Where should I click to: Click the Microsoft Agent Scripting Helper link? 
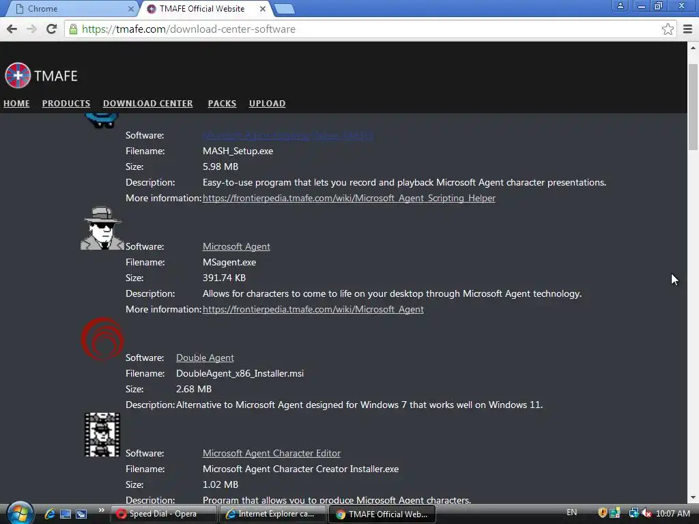(x=287, y=135)
